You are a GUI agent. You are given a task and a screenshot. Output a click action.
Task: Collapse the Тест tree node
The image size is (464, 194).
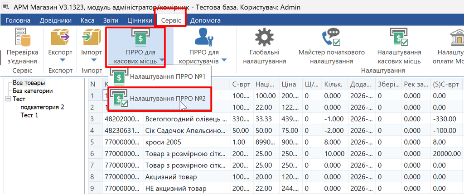[x=8, y=99]
